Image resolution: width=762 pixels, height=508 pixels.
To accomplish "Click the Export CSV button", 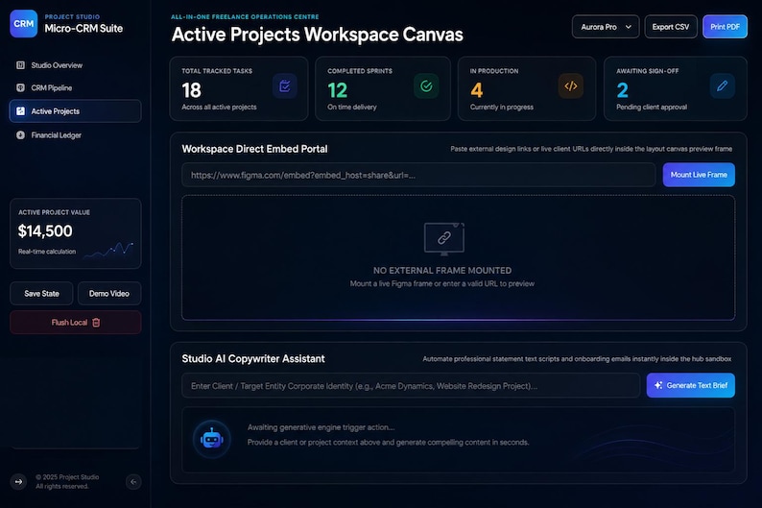I will point(671,27).
